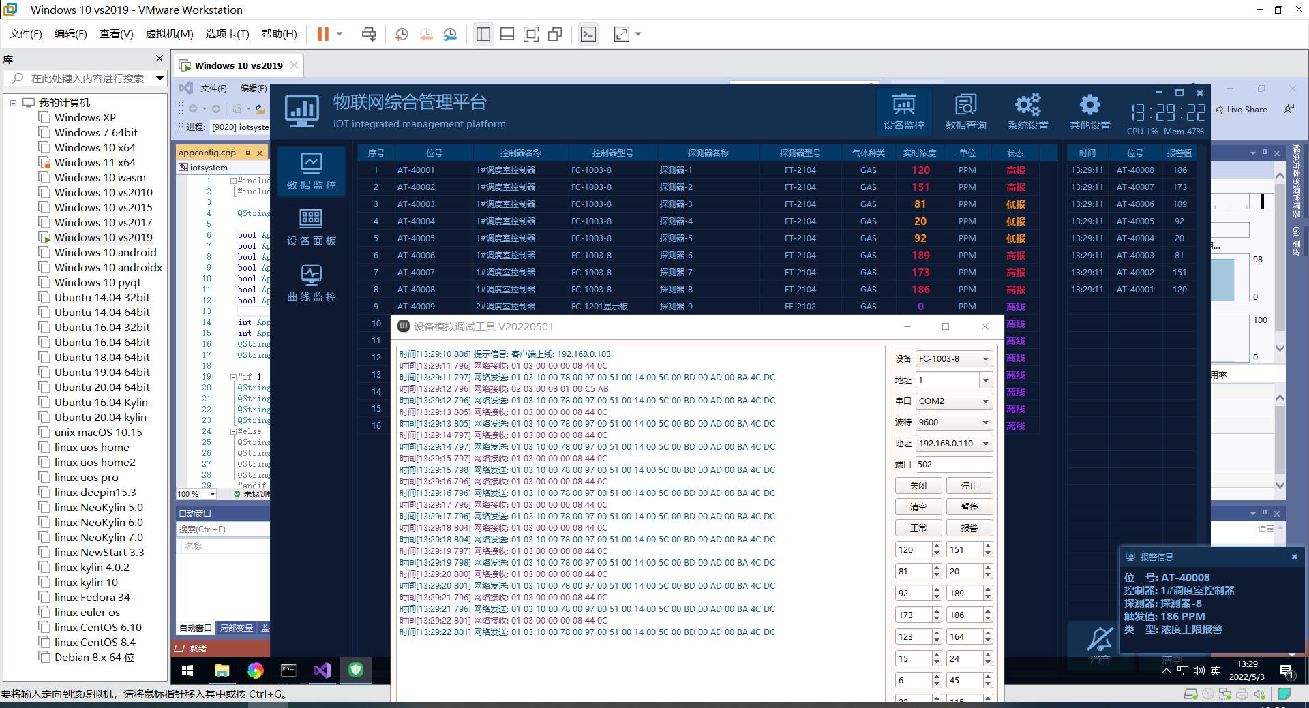The image size is (1309, 708).
Task: Click the 报警 alarm button
Action: click(x=969, y=528)
